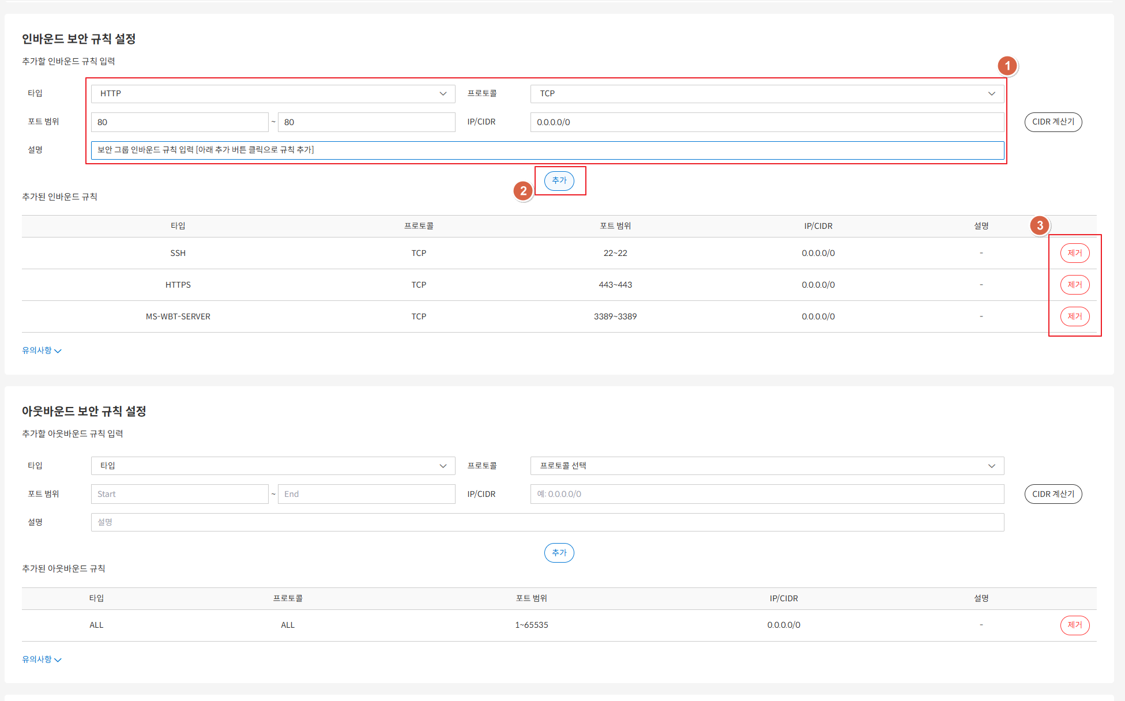This screenshot has height=701, width=1125.
Task: Click the inbound end port field with 80
Action: (366, 122)
